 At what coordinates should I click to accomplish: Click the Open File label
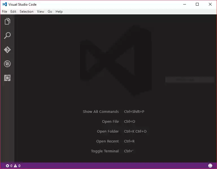(110, 122)
